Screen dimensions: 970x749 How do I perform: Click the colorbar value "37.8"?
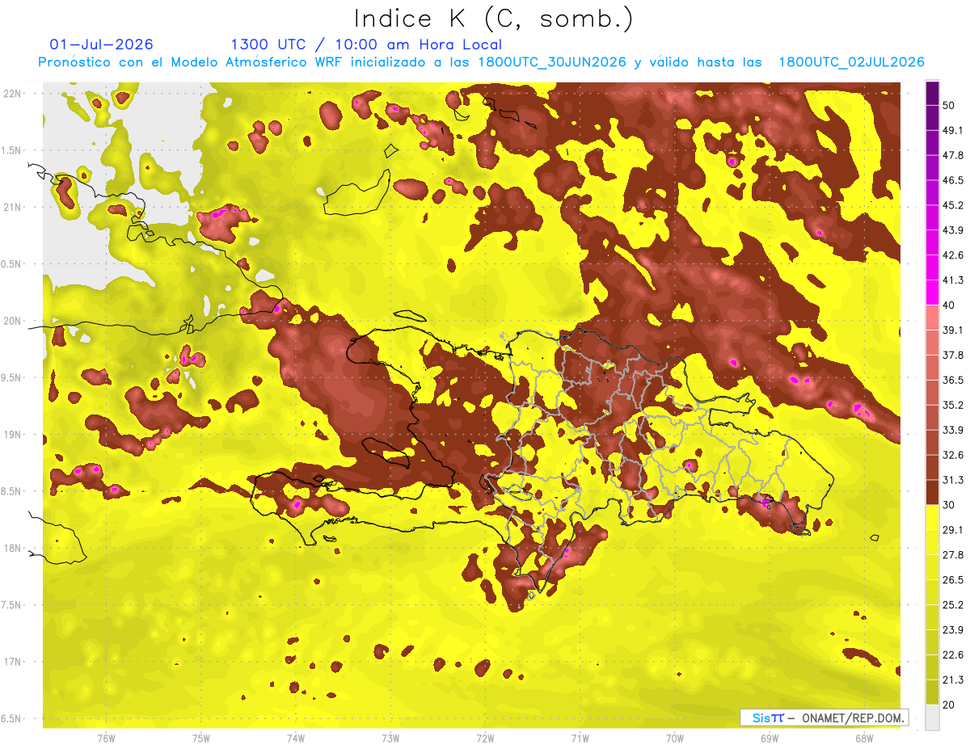pos(953,355)
